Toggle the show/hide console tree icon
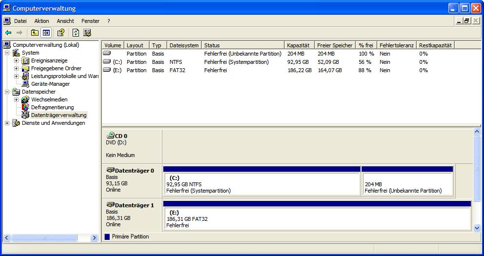This screenshot has height=256, width=484. point(46,33)
